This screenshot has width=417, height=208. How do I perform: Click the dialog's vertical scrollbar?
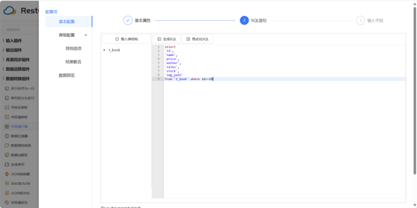tap(415, 90)
